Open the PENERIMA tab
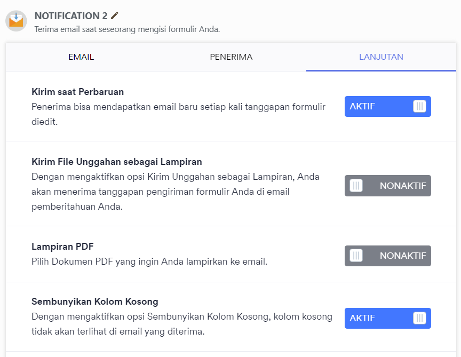Screen dimensions: 461x357 (231, 57)
